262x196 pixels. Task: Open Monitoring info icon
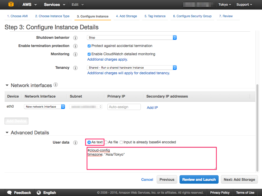(x=75, y=54)
